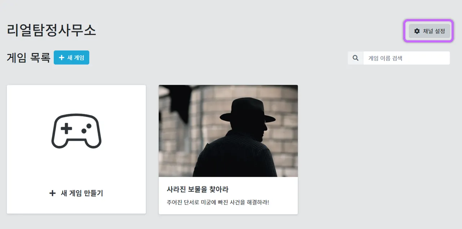Open the 사라진 보물을 찾아라 game title
Screen dimensions: 462x229
(x=198, y=189)
